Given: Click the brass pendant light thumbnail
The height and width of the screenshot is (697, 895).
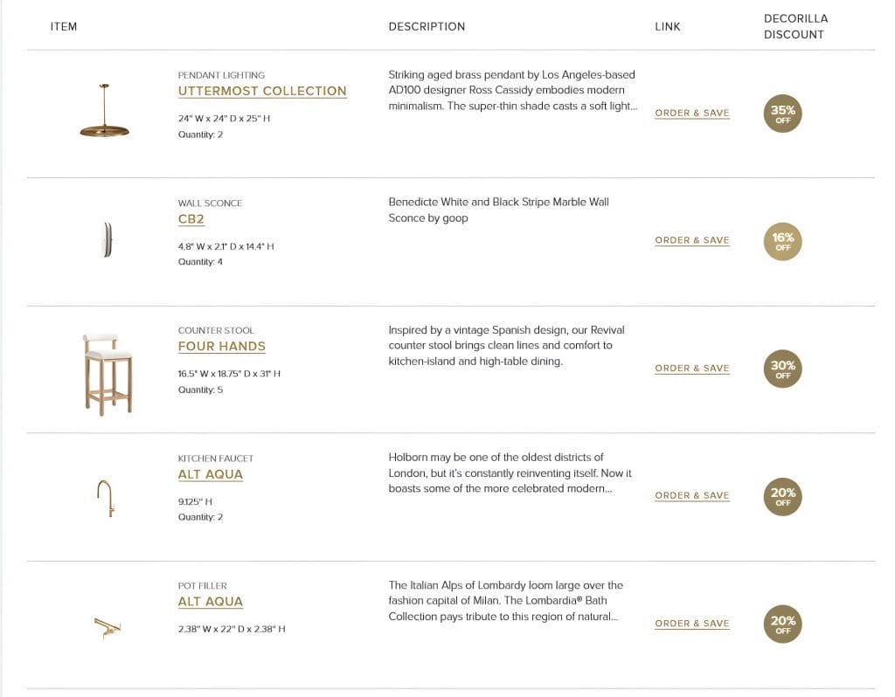Looking at the screenshot, I should (105, 113).
